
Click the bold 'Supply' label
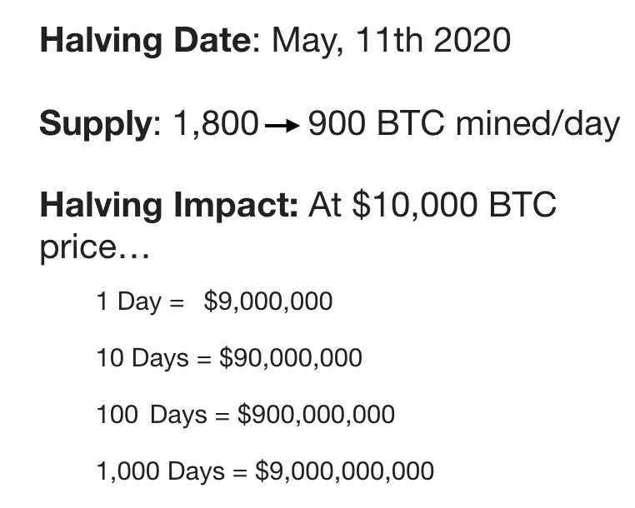[x=96, y=124]
